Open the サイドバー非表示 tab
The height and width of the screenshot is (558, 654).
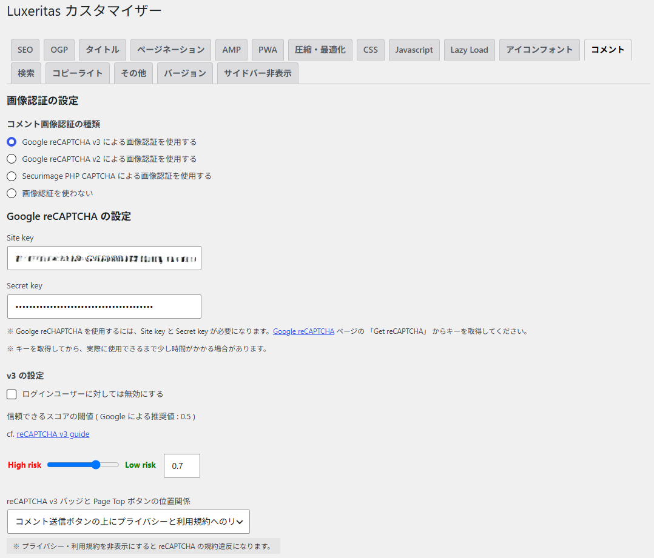click(x=258, y=73)
